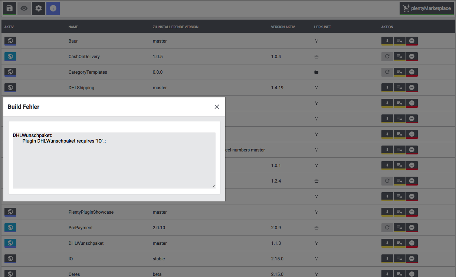This screenshot has height=277, width=456.
Task: Click the IO plugin name
Action: point(70,259)
